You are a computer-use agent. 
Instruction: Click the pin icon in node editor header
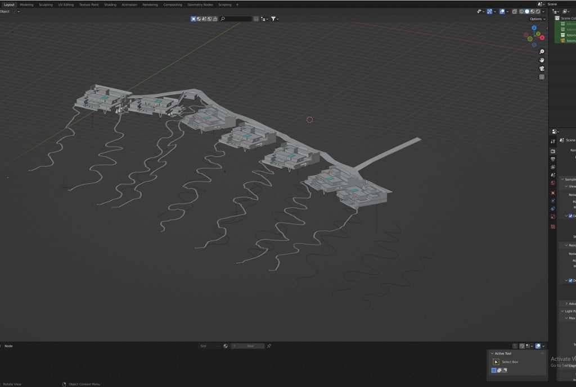(x=269, y=346)
